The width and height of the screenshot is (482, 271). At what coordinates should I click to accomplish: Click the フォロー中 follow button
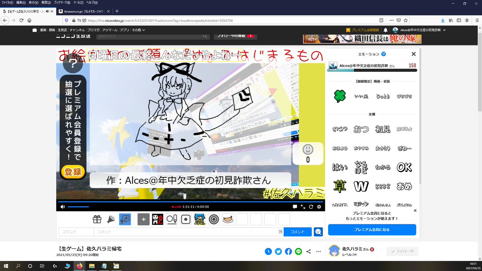tap(402, 251)
